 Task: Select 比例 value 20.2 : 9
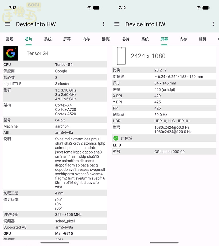(x=161, y=70)
